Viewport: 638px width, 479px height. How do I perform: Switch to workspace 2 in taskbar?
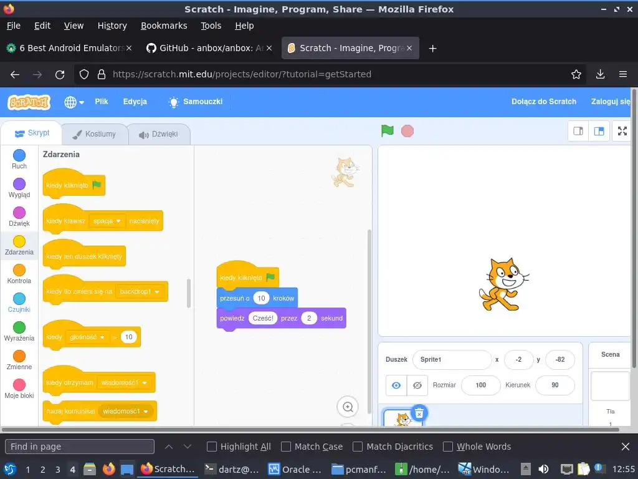[x=43, y=470]
